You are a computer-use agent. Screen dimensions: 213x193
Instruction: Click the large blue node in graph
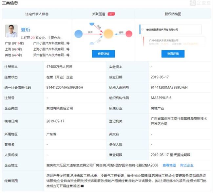[79, 34]
